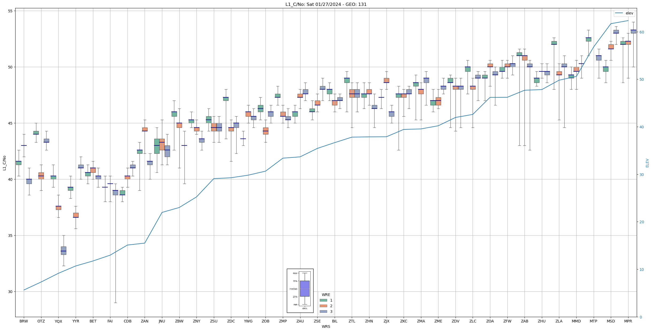Click the 20 tick on elevation axis
652x331 pixels.
coord(641,222)
